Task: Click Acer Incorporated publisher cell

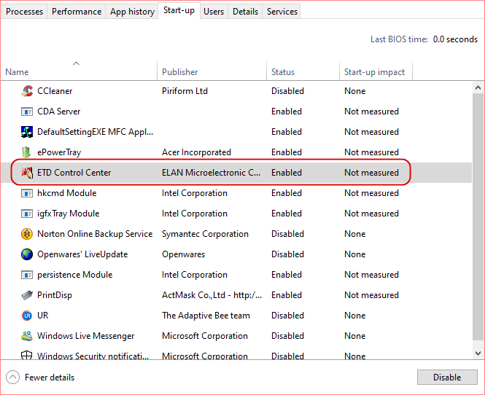Action: click(x=196, y=152)
